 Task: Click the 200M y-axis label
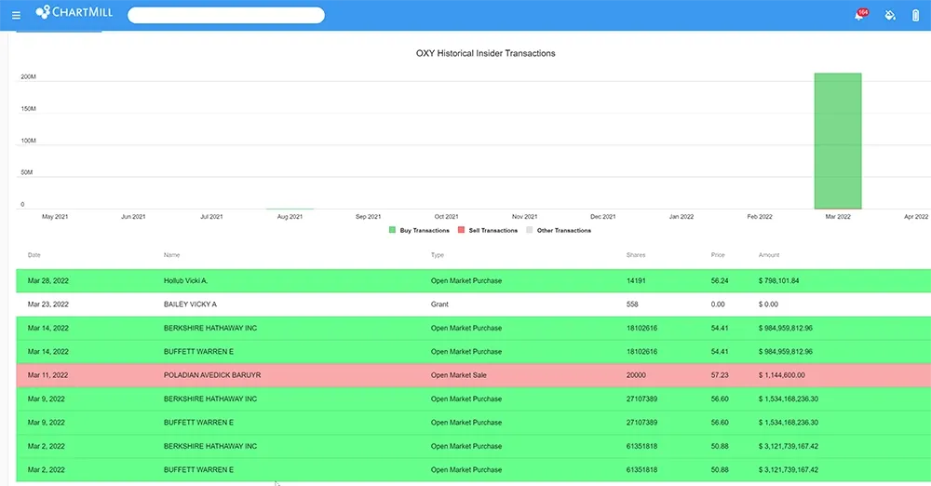tap(29, 76)
